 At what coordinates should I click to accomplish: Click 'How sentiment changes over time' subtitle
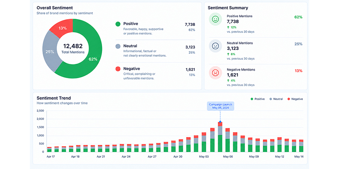62,103
